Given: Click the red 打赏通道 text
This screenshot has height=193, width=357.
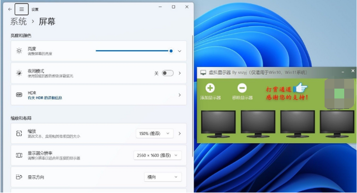Looking at the screenshot, I should pos(279,89).
